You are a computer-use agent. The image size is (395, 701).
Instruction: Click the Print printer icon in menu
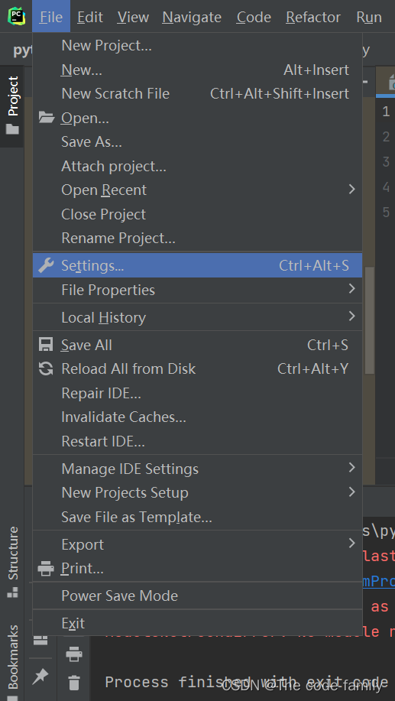pyautogui.click(x=46, y=569)
